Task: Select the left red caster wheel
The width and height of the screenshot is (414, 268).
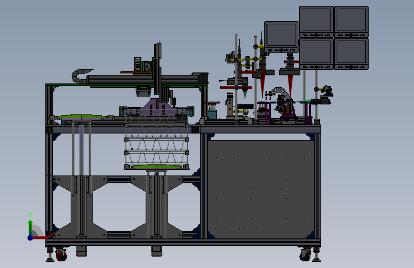Action: click(x=62, y=256)
